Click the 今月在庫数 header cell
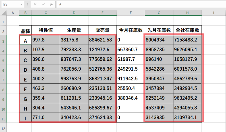The width and height of the screenshot is (226, 132). click(x=131, y=30)
